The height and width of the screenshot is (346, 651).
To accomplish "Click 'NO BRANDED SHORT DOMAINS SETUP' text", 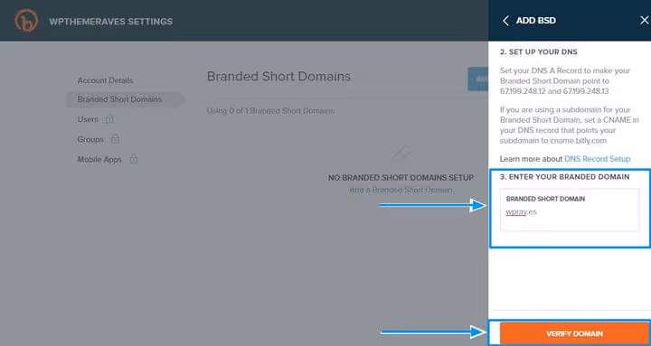I will [401, 178].
